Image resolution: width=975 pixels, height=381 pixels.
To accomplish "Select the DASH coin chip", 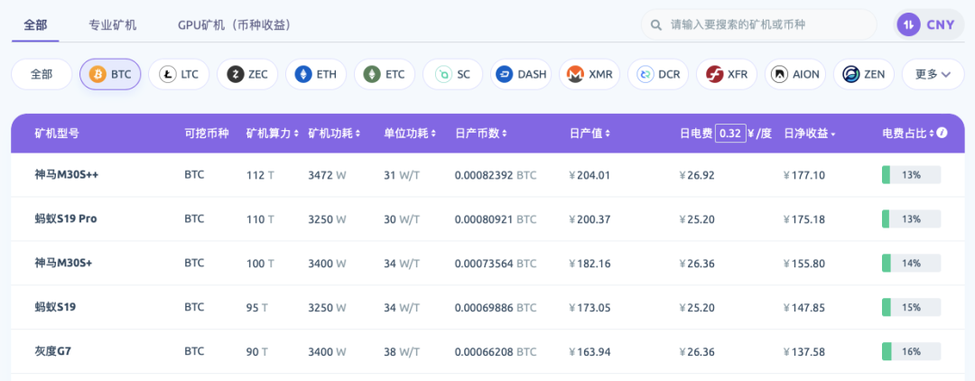I will tap(521, 74).
